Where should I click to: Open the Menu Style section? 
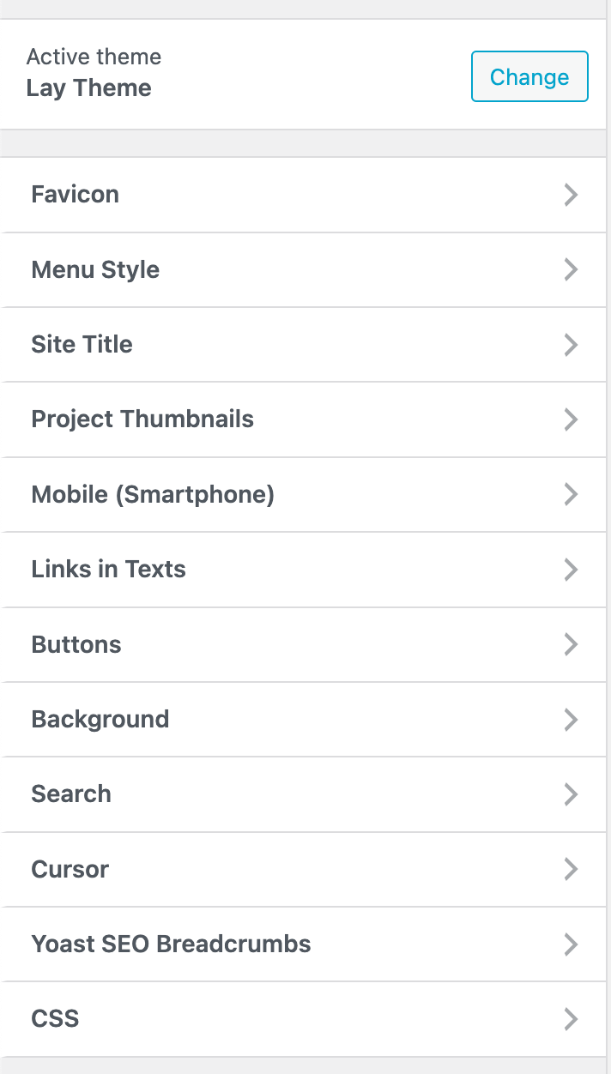click(95, 269)
